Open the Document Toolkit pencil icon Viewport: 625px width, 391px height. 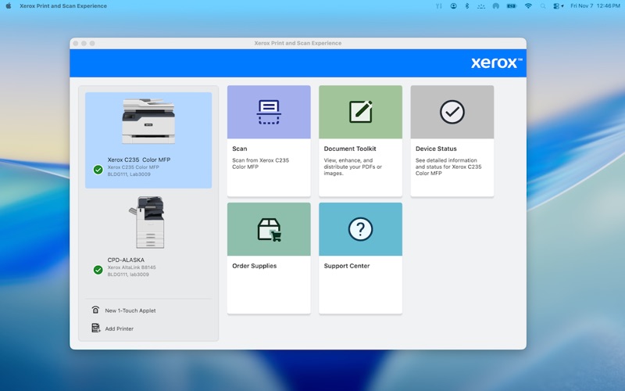361,111
